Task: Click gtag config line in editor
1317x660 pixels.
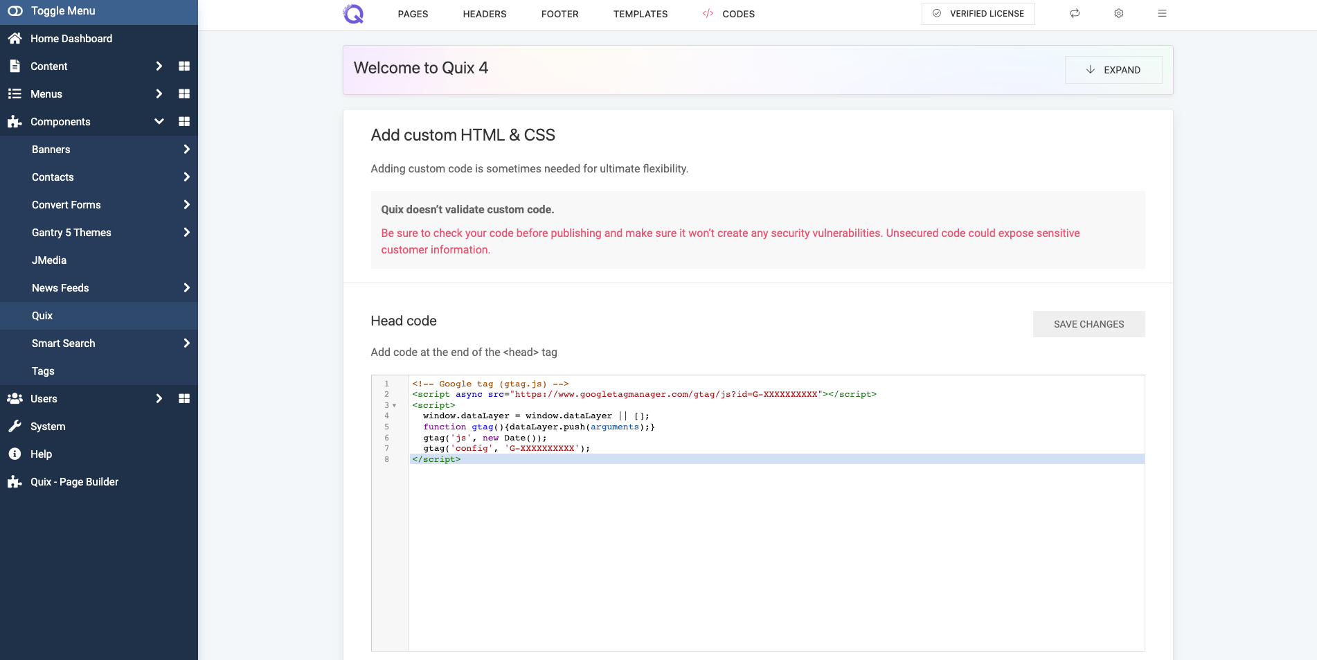Action: pyautogui.click(x=507, y=448)
